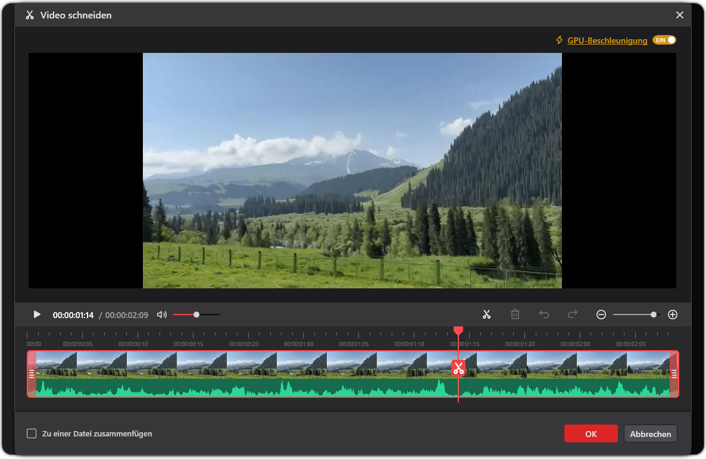Screen dimensions: 706x459
Task: Click the 00:00:02:05 ruler mark
Action: pos(631,344)
